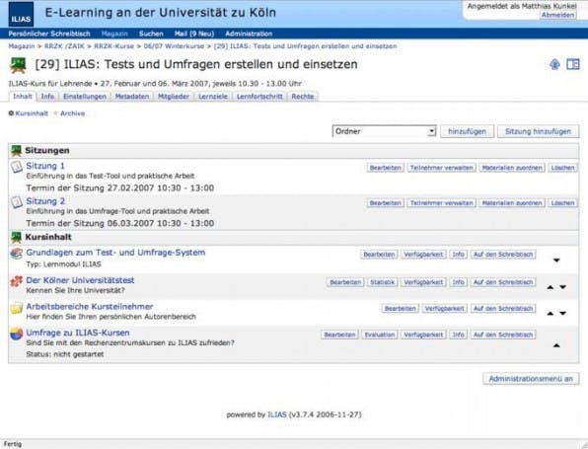
Task: Open Administration in main menu
Action: click(249, 34)
